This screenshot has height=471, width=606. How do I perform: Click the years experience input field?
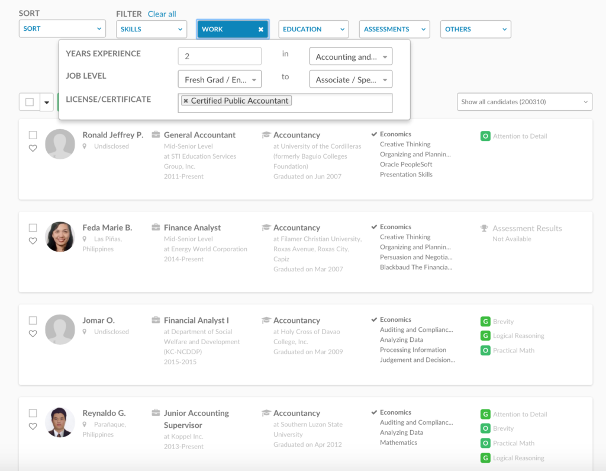click(220, 56)
